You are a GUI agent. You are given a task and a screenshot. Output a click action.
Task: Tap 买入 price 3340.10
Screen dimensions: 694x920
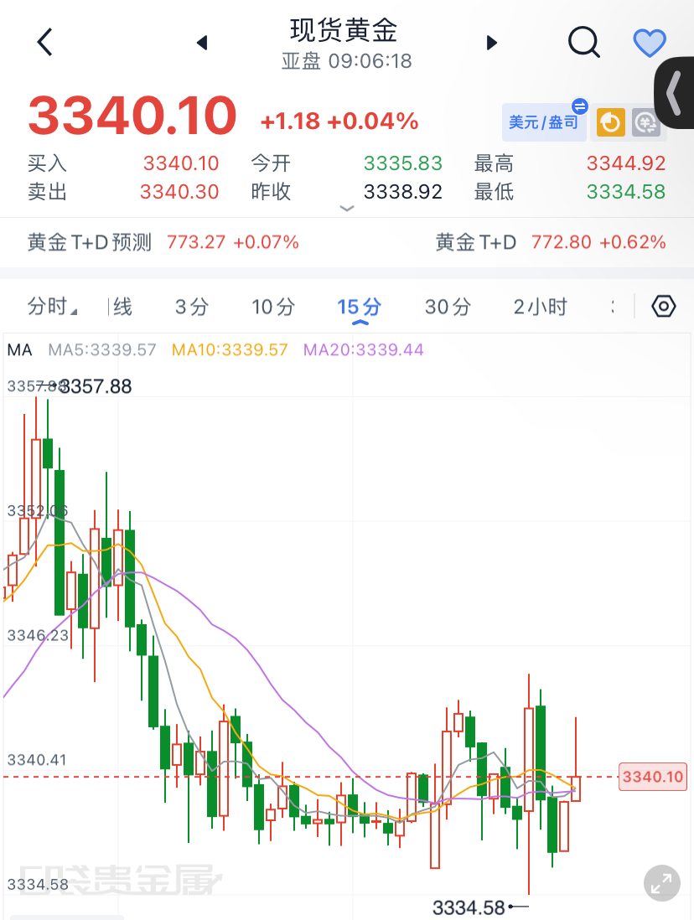tap(181, 163)
